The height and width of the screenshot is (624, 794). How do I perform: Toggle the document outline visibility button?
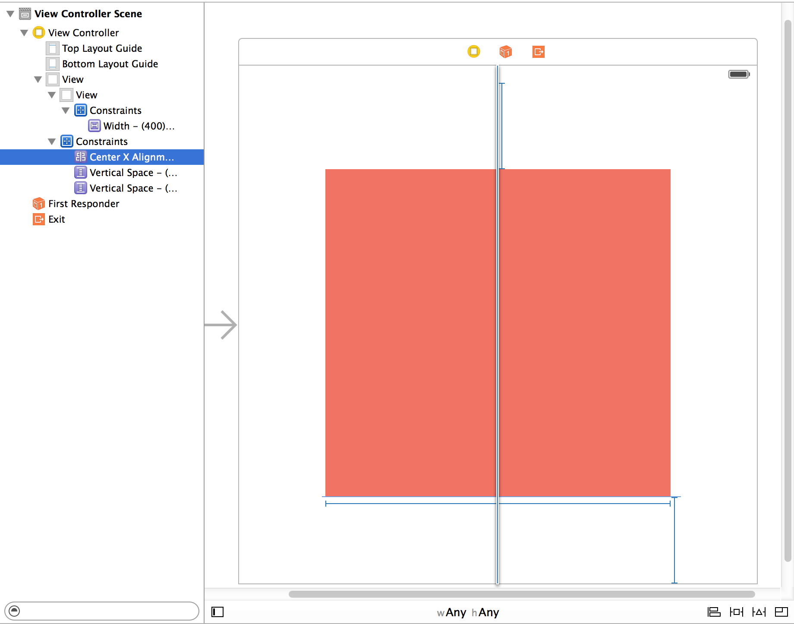pos(217,612)
